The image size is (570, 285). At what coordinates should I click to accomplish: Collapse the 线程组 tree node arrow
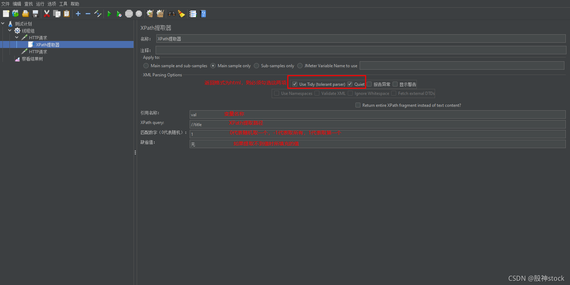pyautogui.click(x=10, y=30)
